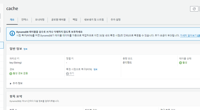Open the 추가 설정 tab
Image resolution: width=200 pixels, height=110 pixels.
(x=116, y=19)
